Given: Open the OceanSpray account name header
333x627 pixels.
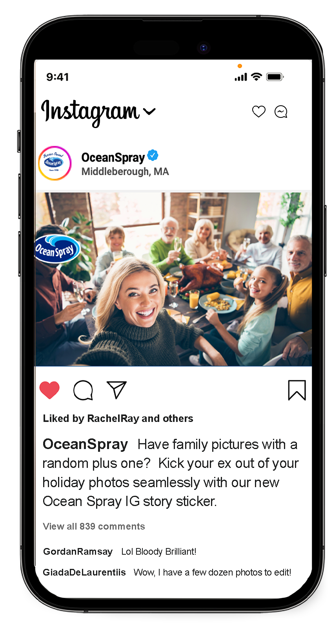Looking at the screenshot, I should tap(113, 157).
